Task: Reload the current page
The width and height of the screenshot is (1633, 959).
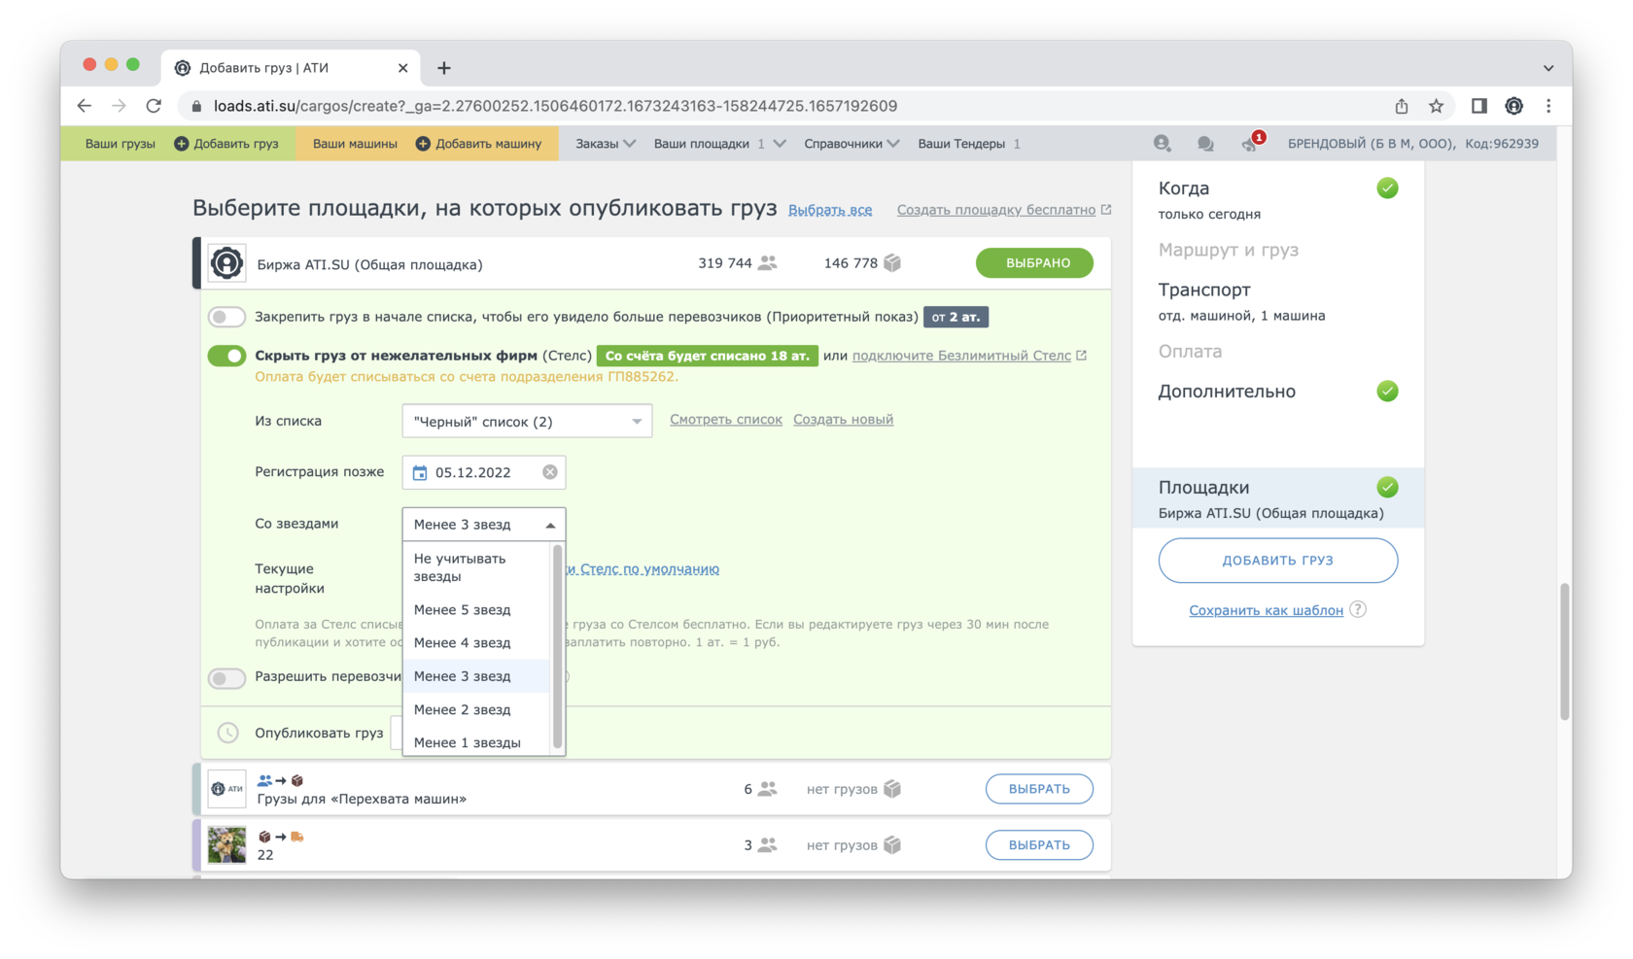Action: [154, 106]
